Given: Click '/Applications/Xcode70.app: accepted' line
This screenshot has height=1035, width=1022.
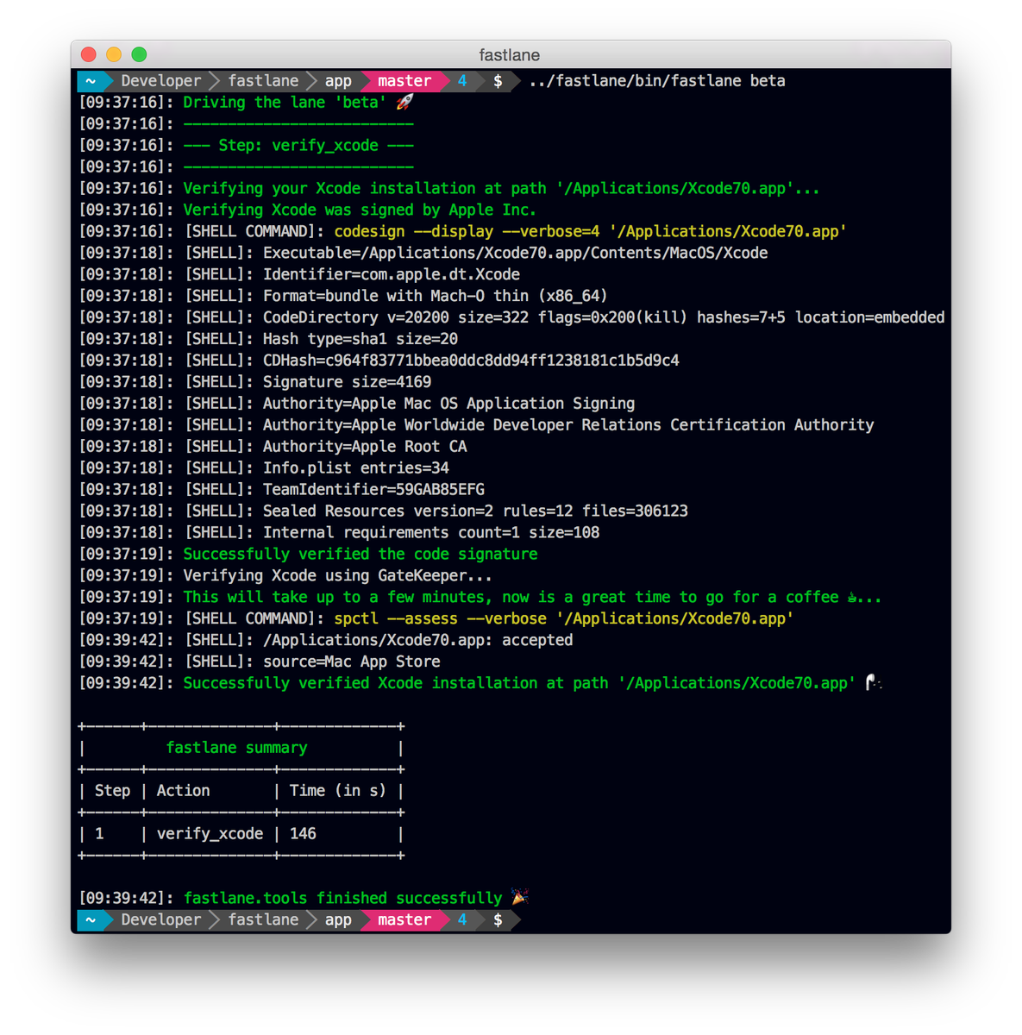Looking at the screenshot, I should 418,640.
